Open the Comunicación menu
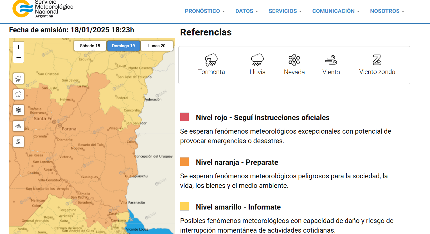This screenshot has width=430, height=234. (336, 11)
